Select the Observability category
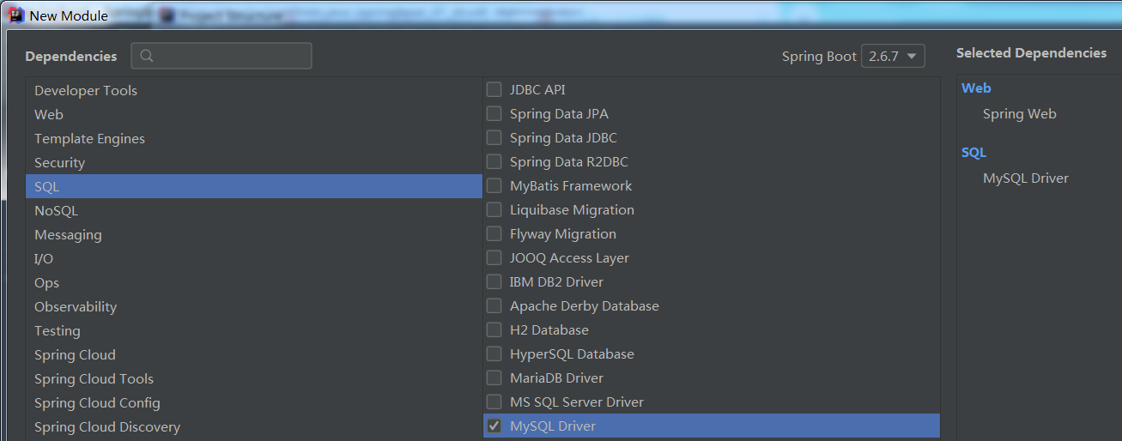 [254, 306]
